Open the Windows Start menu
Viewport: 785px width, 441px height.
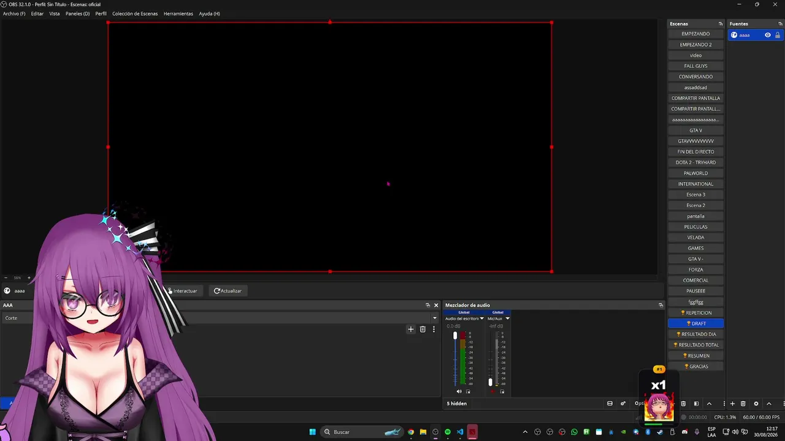(313, 432)
